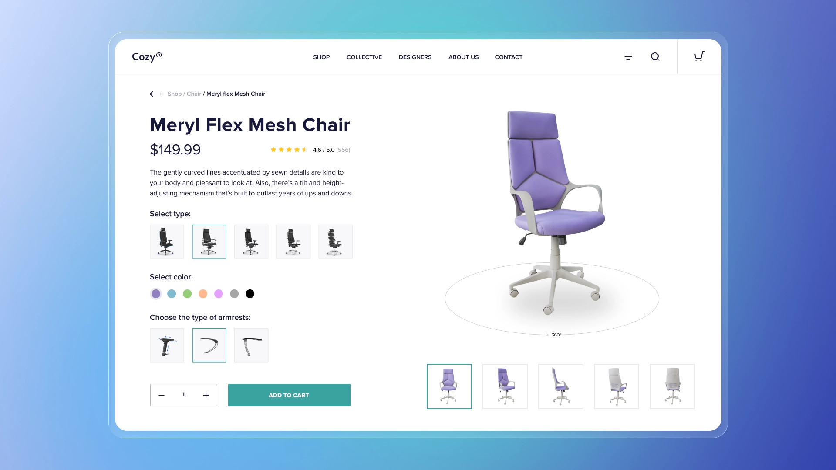Choose the first chair type thumbnail
836x470 pixels.
tap(167, 242)
